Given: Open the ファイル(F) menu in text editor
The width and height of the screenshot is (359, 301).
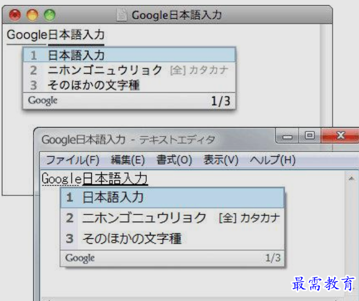Looking at the screenshot, I should click(73, 160).
